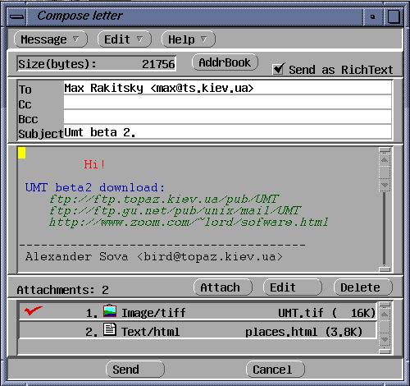
Task: Open the AddrBook button
Action: pyautogui.click(x=225, y=62)
